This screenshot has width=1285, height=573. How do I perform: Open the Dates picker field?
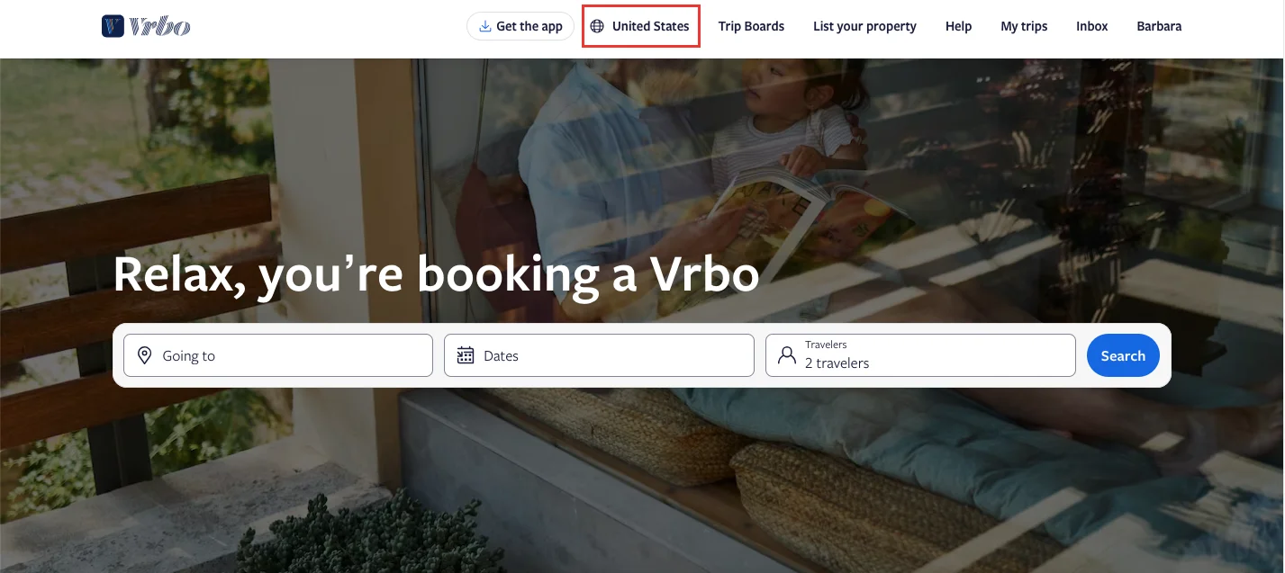coord(599,355)
